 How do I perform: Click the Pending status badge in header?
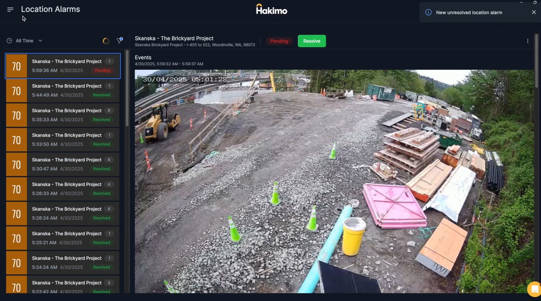(279, 41)
